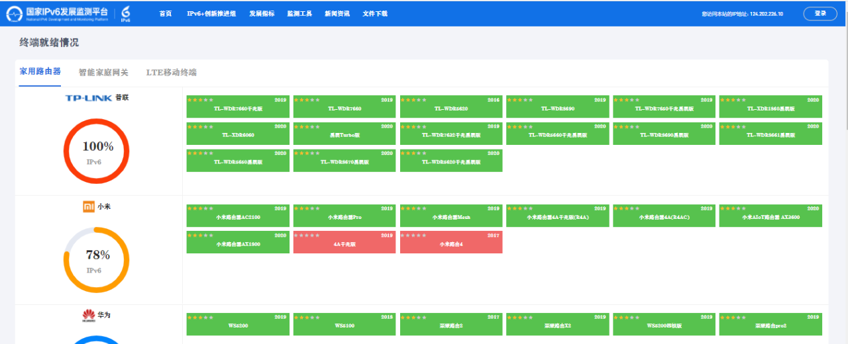Open the 小米路由器AX1800 card
The image size is (848, 344).
pyautogui.click(x=238, y=242)
